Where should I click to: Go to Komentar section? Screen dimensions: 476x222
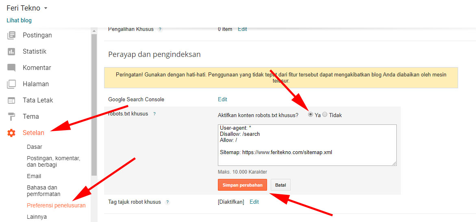tap(37, 68)
